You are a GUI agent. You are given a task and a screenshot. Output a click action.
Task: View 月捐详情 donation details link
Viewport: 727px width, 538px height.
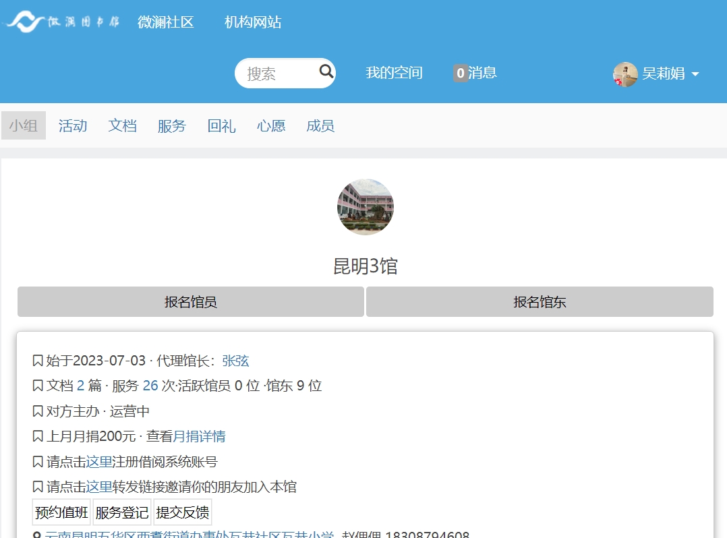tap(199, 436)
